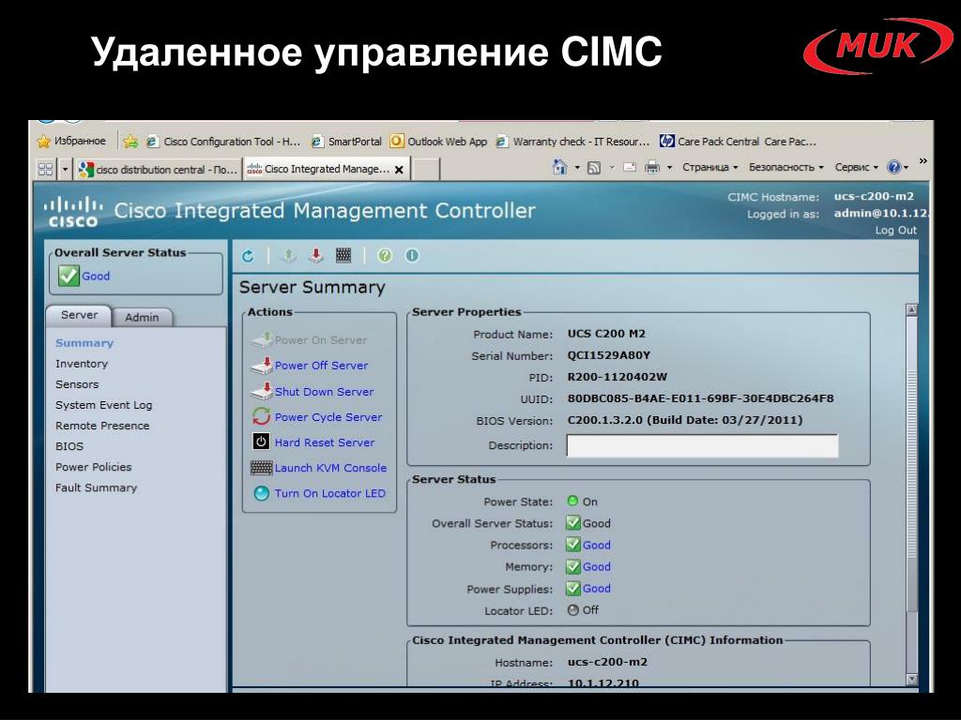This screenshot has width=961, height=720.
Task: Click Launch KVM Console link
Action: coord(330,468)
